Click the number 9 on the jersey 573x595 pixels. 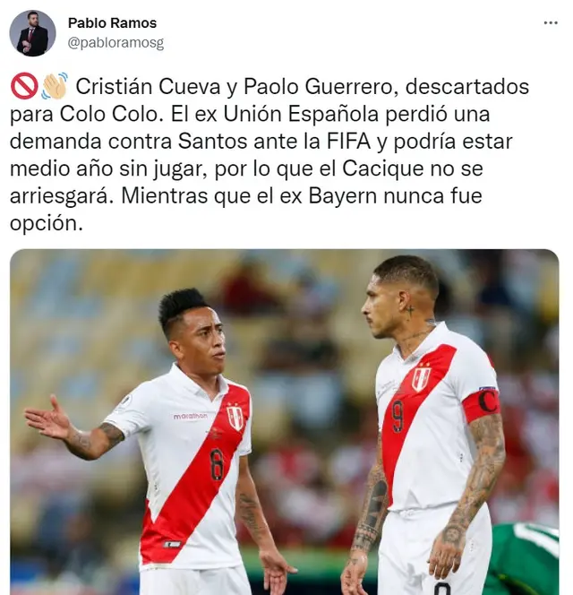(398, 417)
